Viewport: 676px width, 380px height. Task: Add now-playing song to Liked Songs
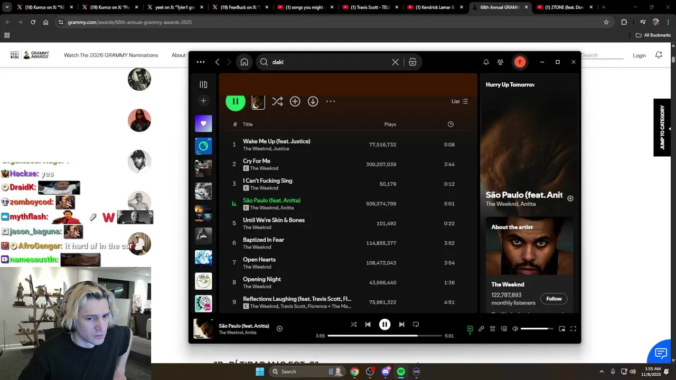(x=279, y=329)
